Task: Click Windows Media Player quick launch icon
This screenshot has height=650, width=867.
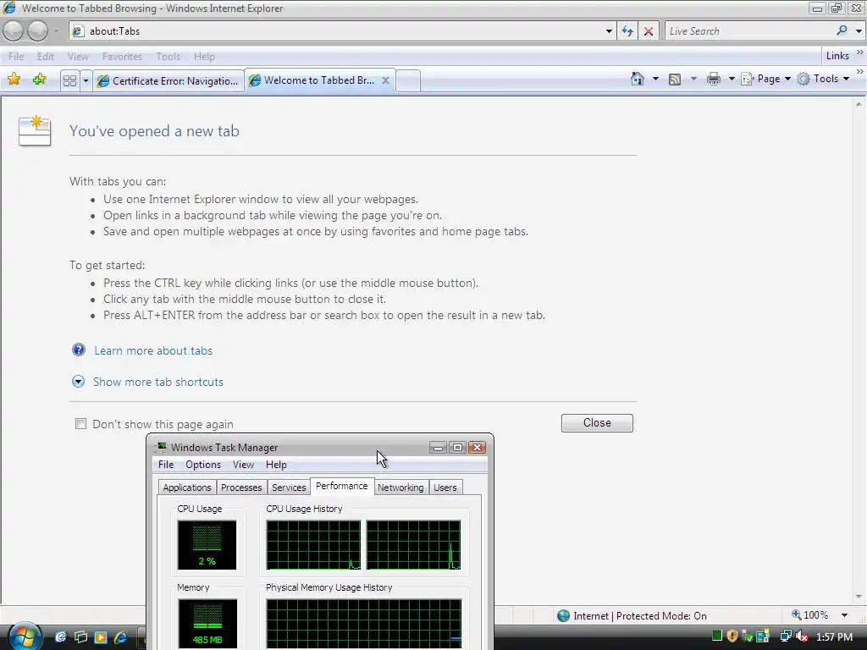Action: (101, 637)
